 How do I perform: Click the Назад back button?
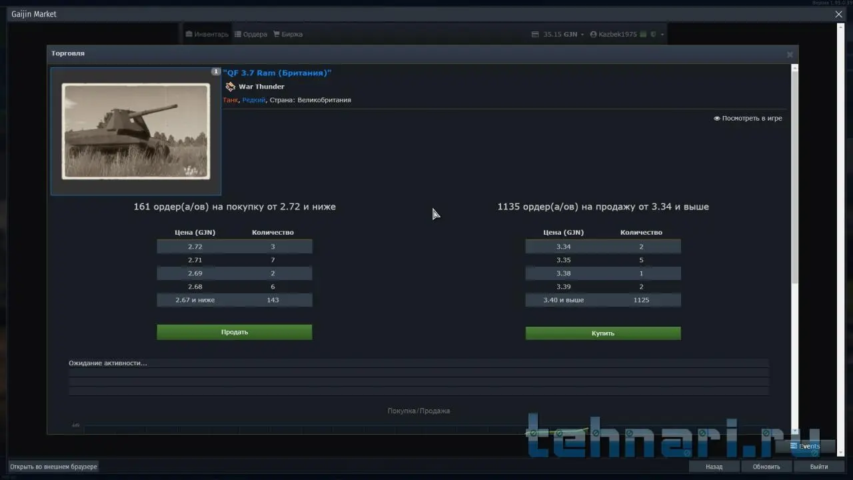(714, 467)
